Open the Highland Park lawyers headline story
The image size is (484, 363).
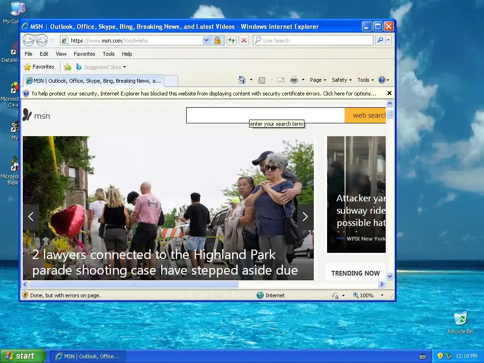[165, 262]
